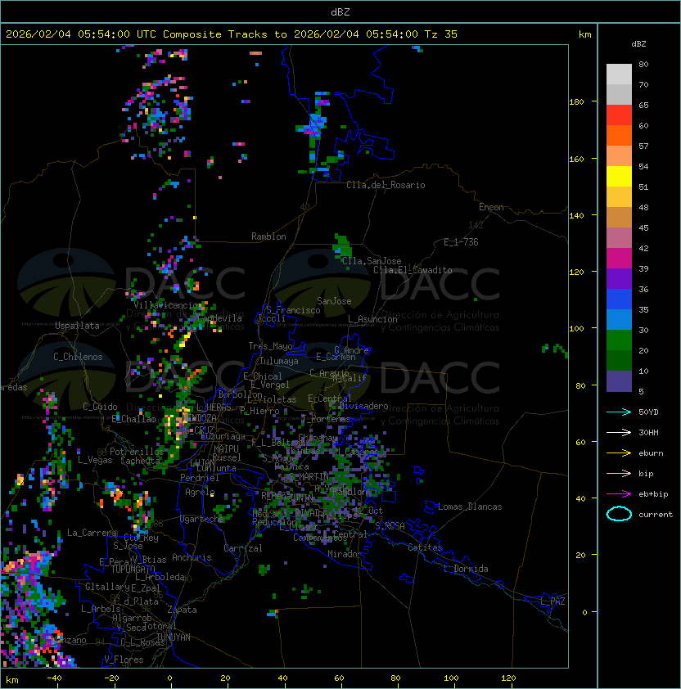Select the 'Ramblon' map label
The image size is (681, 689).
click(x=268, y=236)
